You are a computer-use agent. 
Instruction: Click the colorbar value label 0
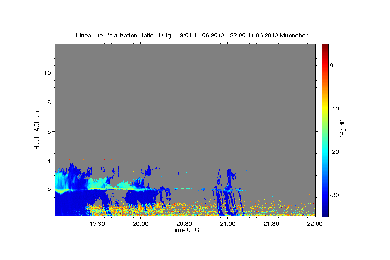point(331,65)
